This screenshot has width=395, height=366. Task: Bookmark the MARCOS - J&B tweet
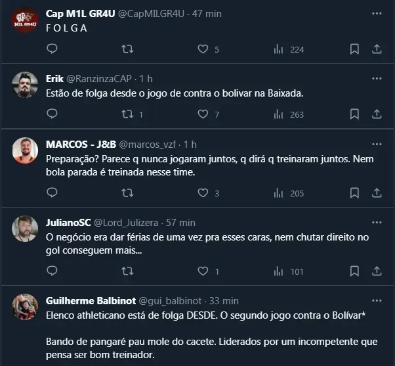pos(354,193)
